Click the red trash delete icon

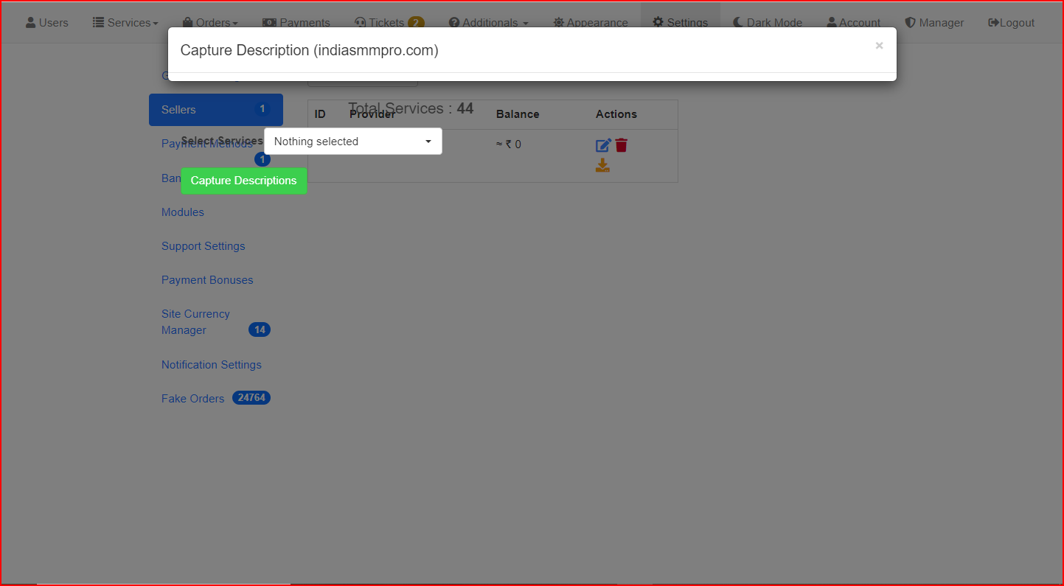tap(622, 145)
